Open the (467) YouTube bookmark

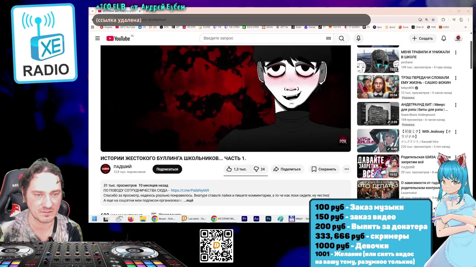pos(125,27)
